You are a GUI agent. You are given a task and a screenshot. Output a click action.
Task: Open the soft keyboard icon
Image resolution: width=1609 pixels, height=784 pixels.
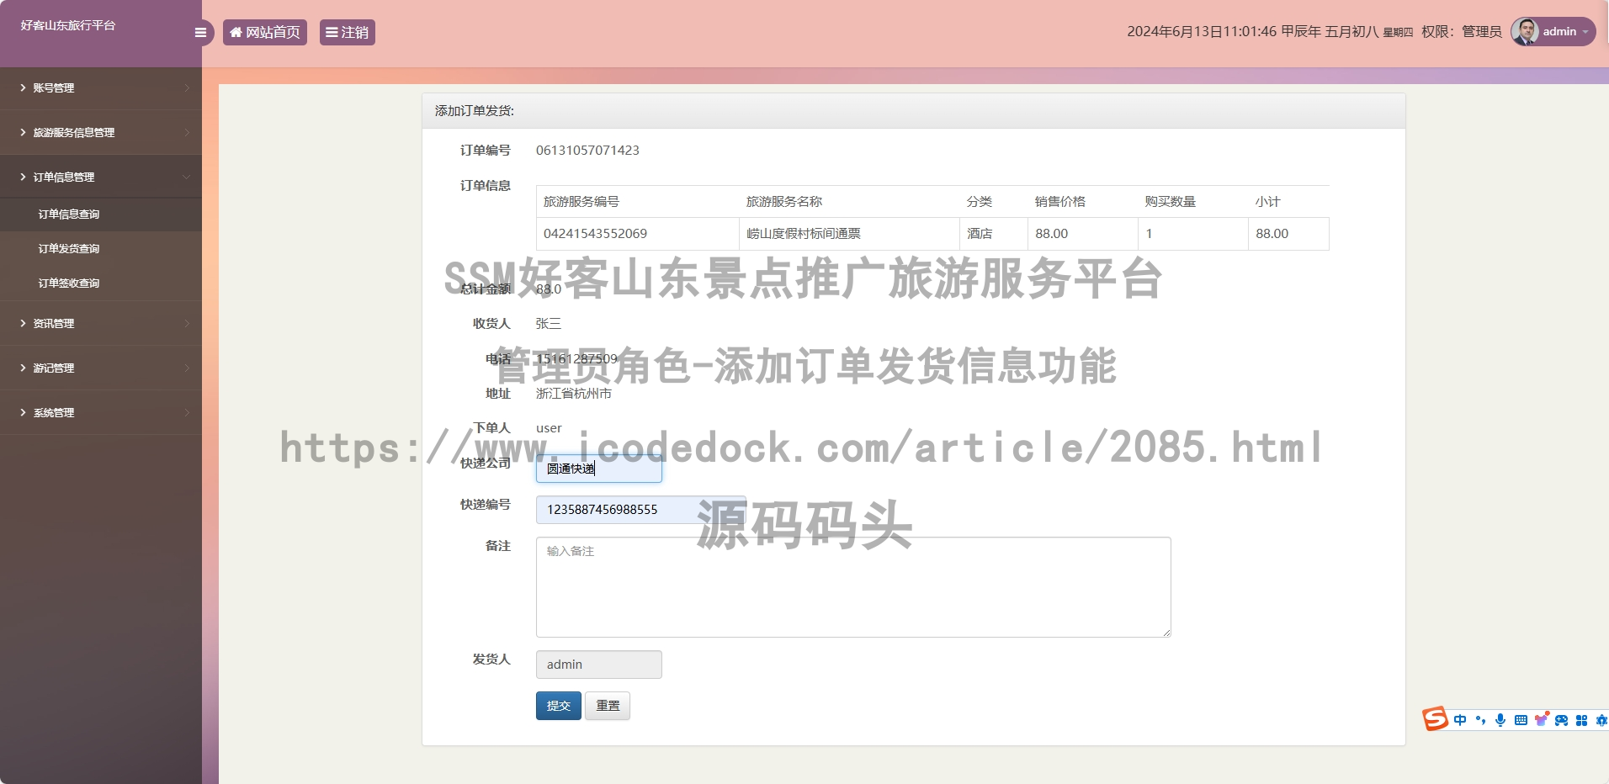pyautogui.click(x=1521, y=720)
